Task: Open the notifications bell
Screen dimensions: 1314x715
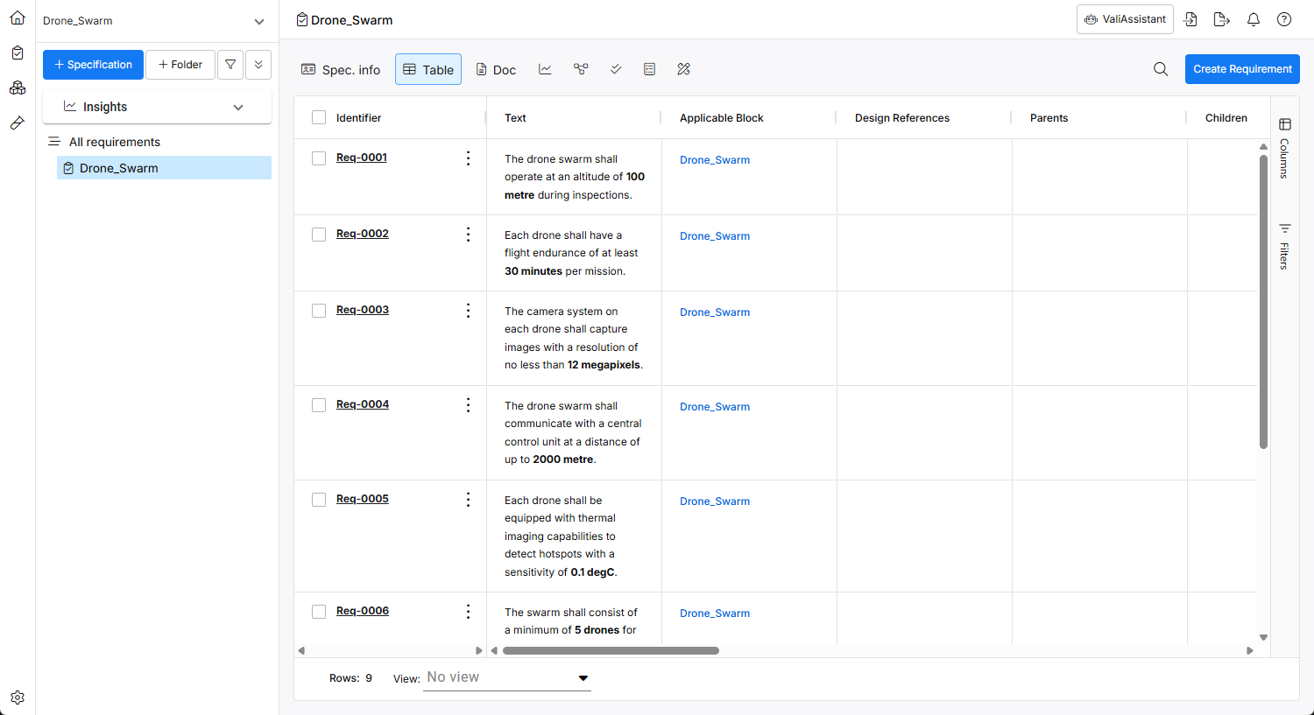Action: 1254,19
